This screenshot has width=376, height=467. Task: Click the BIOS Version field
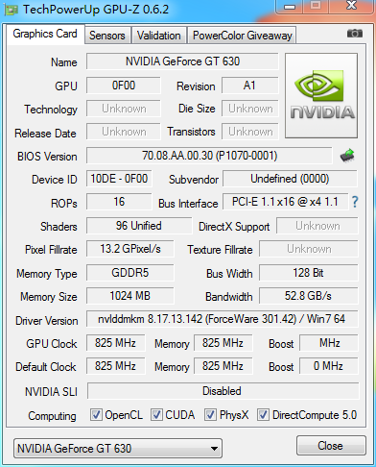click(x=209, y=156)
